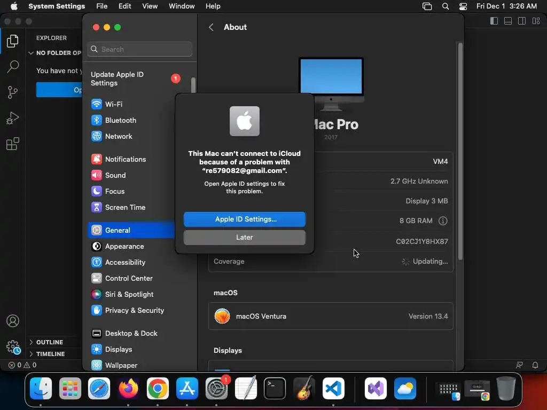Go back from About page
The width and height of the screenshot is (547, 410).
pos(210,27)
